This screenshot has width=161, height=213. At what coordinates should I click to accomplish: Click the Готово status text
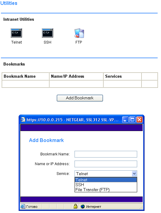point(32,207)
